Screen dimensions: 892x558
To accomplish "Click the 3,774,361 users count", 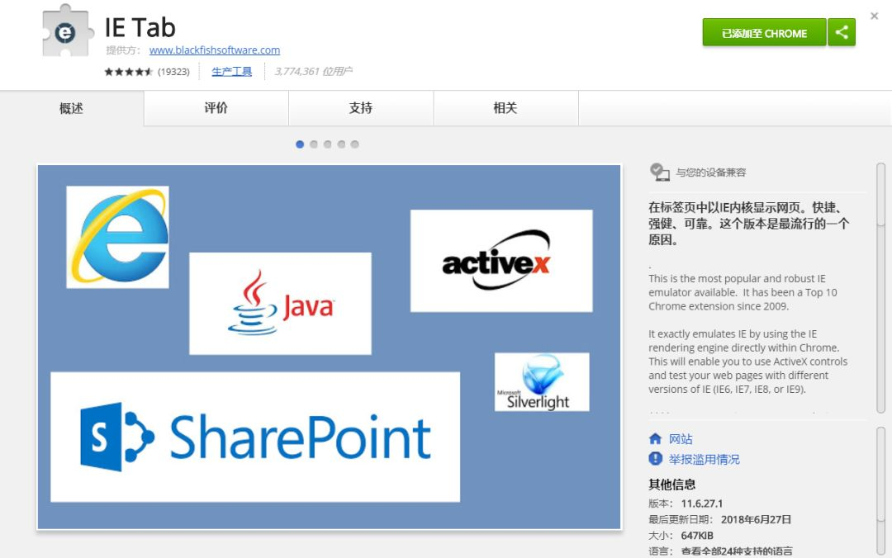I will (x=314, y=71).
